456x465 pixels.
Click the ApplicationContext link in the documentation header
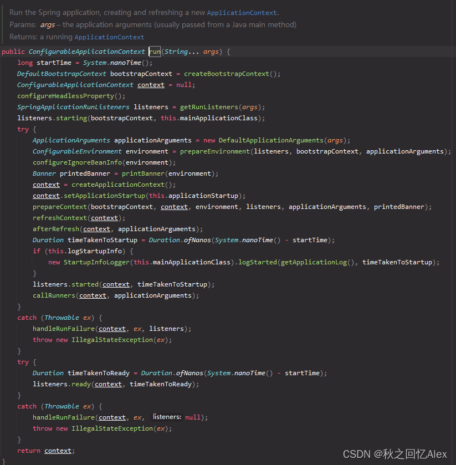coord(242,12)
